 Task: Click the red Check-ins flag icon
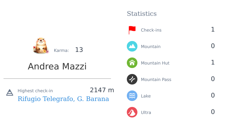coord(132,30)
